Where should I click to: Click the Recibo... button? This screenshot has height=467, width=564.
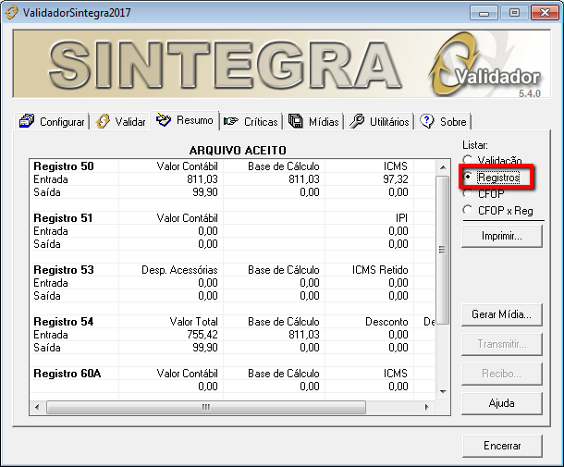502,374
